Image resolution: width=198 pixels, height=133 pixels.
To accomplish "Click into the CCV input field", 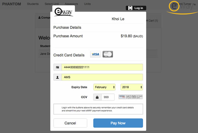I will 108,97.
